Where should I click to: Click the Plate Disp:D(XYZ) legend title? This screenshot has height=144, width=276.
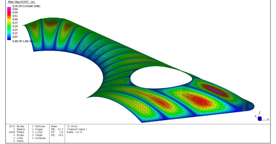[x=21, y=2]
